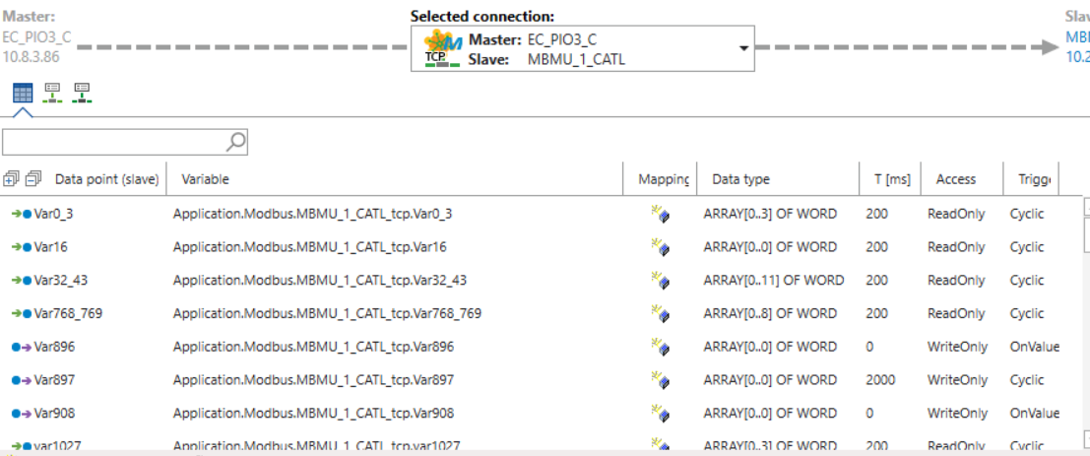This screenshot has width=1090, height=456.
Task: Click the mapping icon in the Var896 row
Action: (x=659, y=348)
